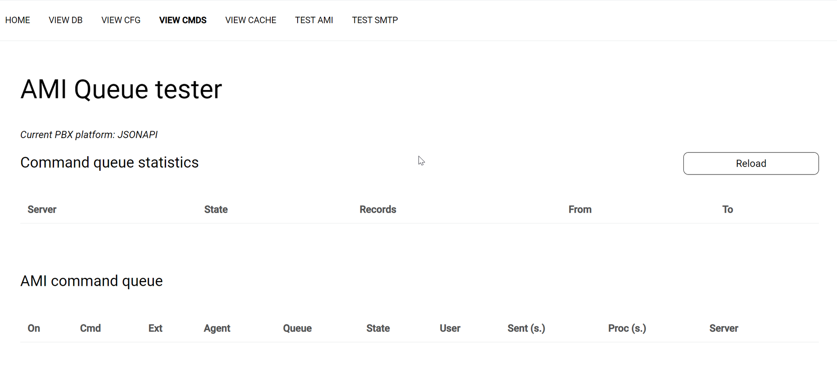Click the To column header
This screenshot has height=370, width=837.
coord(727,209)
